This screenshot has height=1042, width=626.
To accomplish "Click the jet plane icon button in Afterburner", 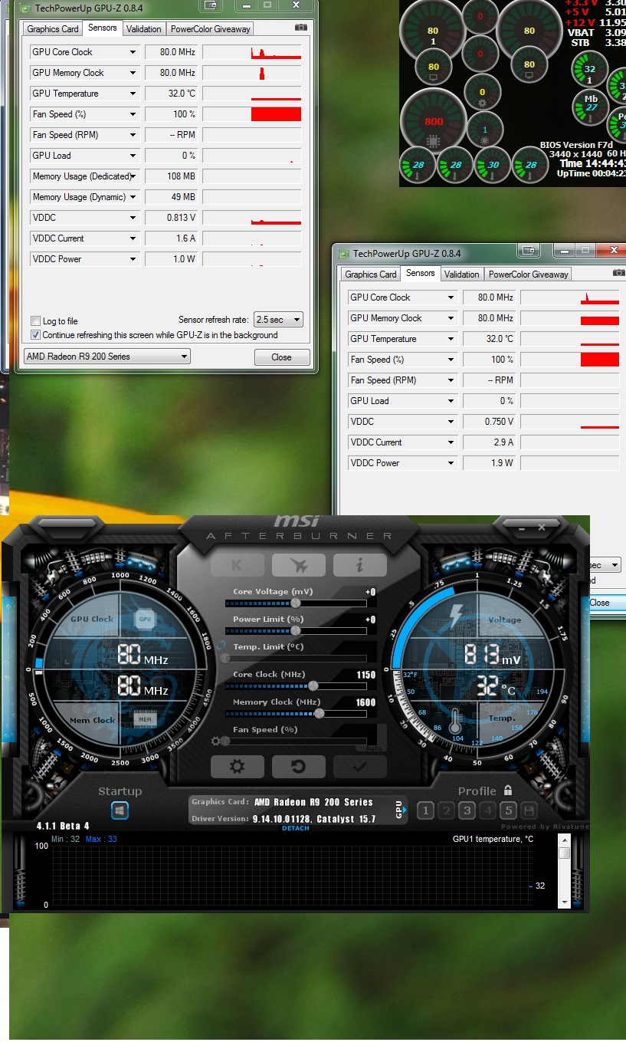I will click(299, 565).
